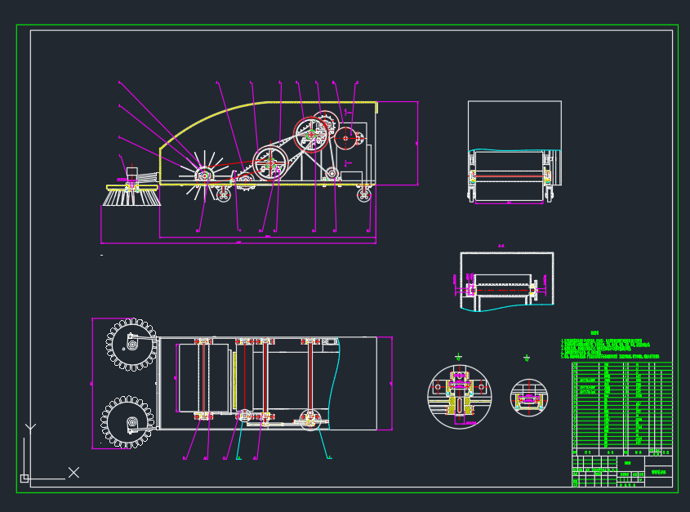Image resolution: width=690 pixels, height=512 pixels.
Task: Click the X axis marker of UCS icon
Action: point(74,472)
